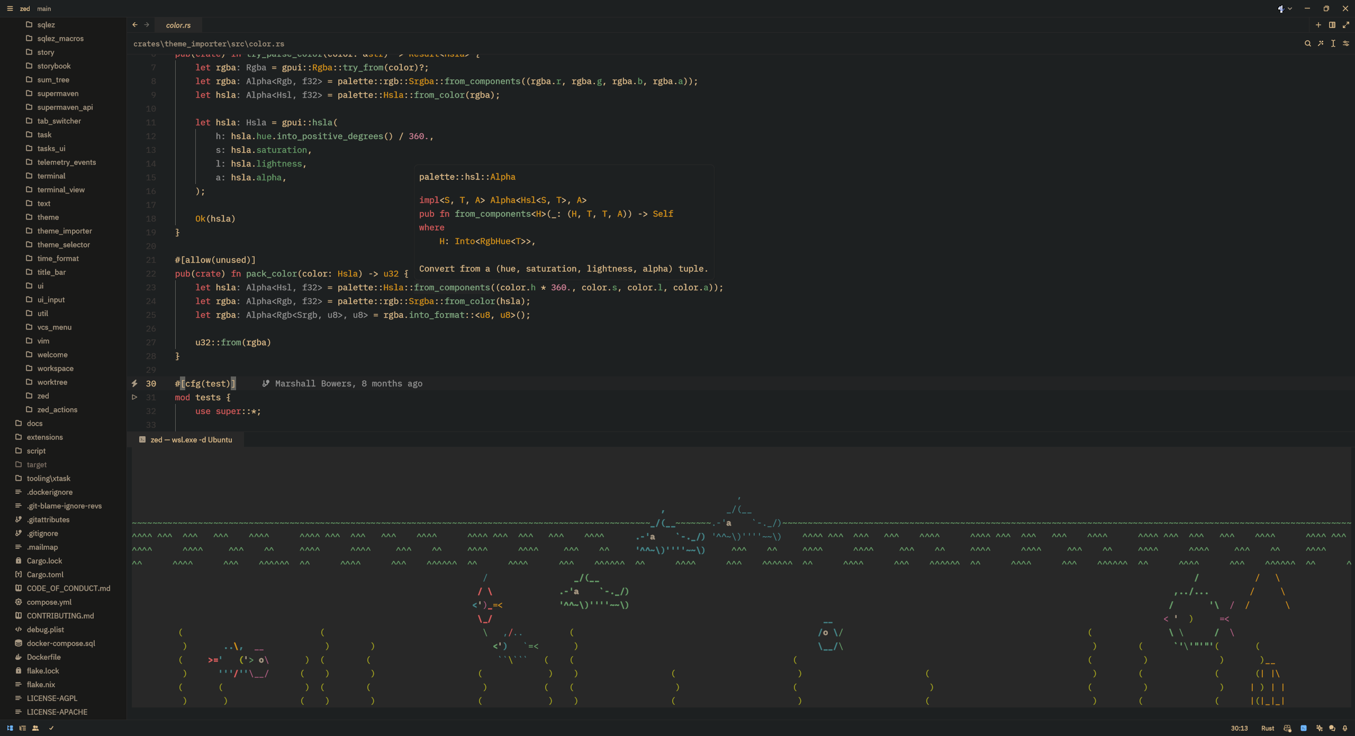Toggle the collaboration panel (people icon)
The image size is (1355, 736).
[35, 728]
